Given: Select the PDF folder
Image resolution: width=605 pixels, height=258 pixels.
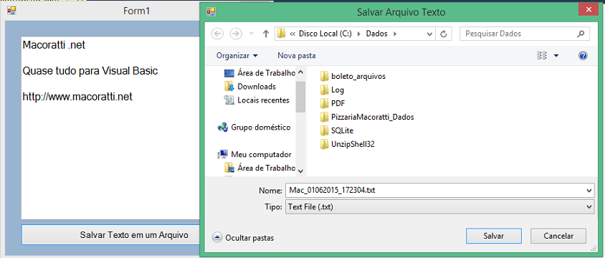Looking at the screenshot, I should (x=332, y=103).
